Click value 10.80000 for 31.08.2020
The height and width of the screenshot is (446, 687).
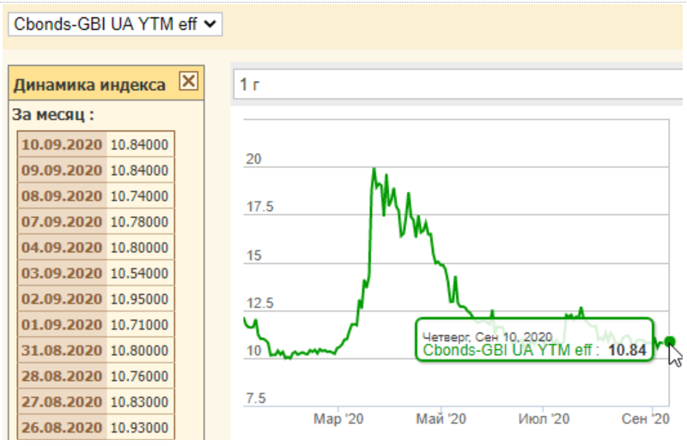139,350
